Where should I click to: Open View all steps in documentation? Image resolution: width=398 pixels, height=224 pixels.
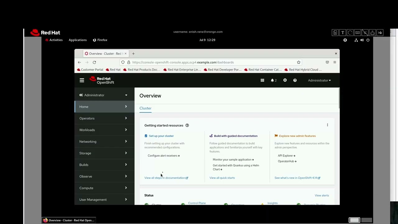(x=166, y=178)
